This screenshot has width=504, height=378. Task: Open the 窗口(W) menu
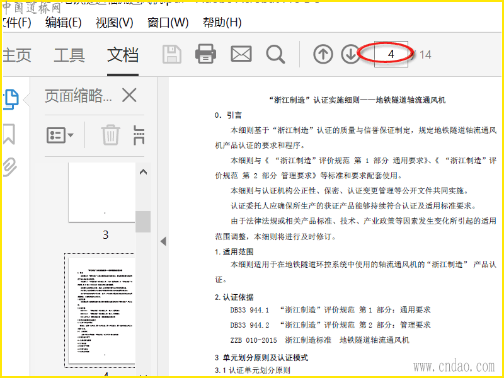[168, 23]
